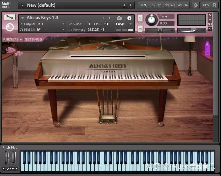221x176 pixels.
Task: Shift keyboard octave up arrow
Action: click(x=16, y=169)
